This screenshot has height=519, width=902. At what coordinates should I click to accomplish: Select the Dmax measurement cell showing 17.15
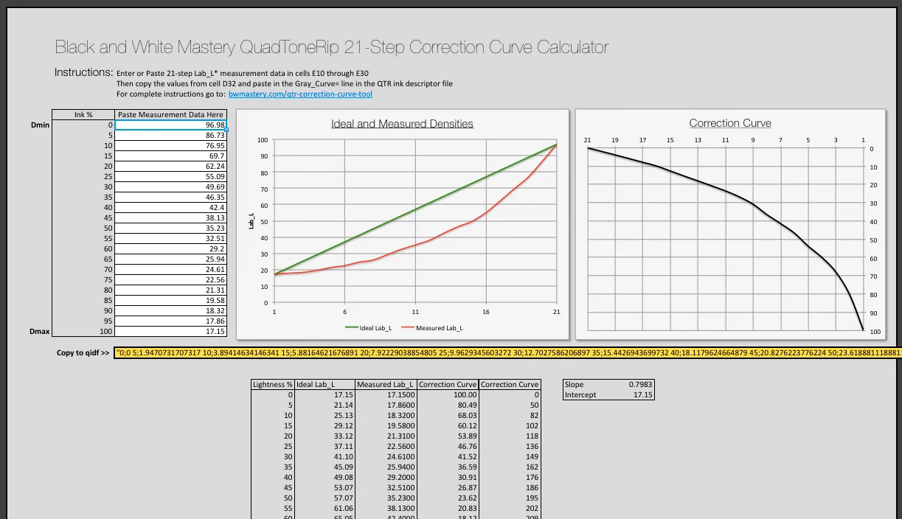[171, 332]
